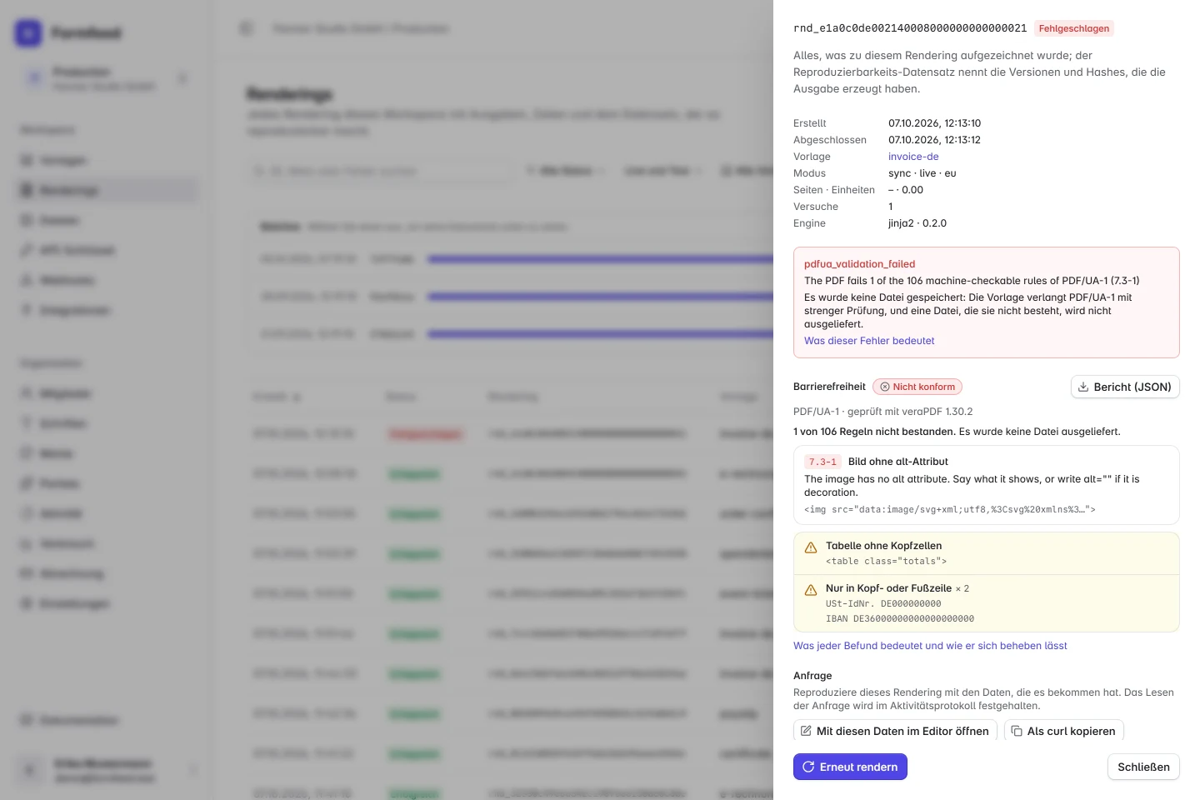Image resolution: width=1200 pixels, height=800 pixels.
Task: Select the img src data URI snippet
Action: (x=949, y=509)
